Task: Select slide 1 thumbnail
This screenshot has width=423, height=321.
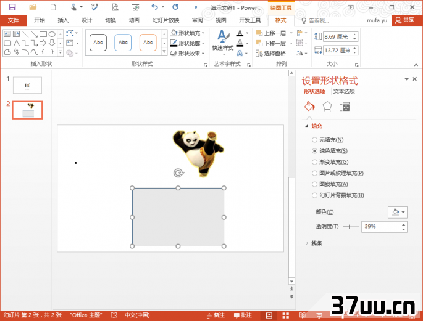Action: (x=28, y=85)
